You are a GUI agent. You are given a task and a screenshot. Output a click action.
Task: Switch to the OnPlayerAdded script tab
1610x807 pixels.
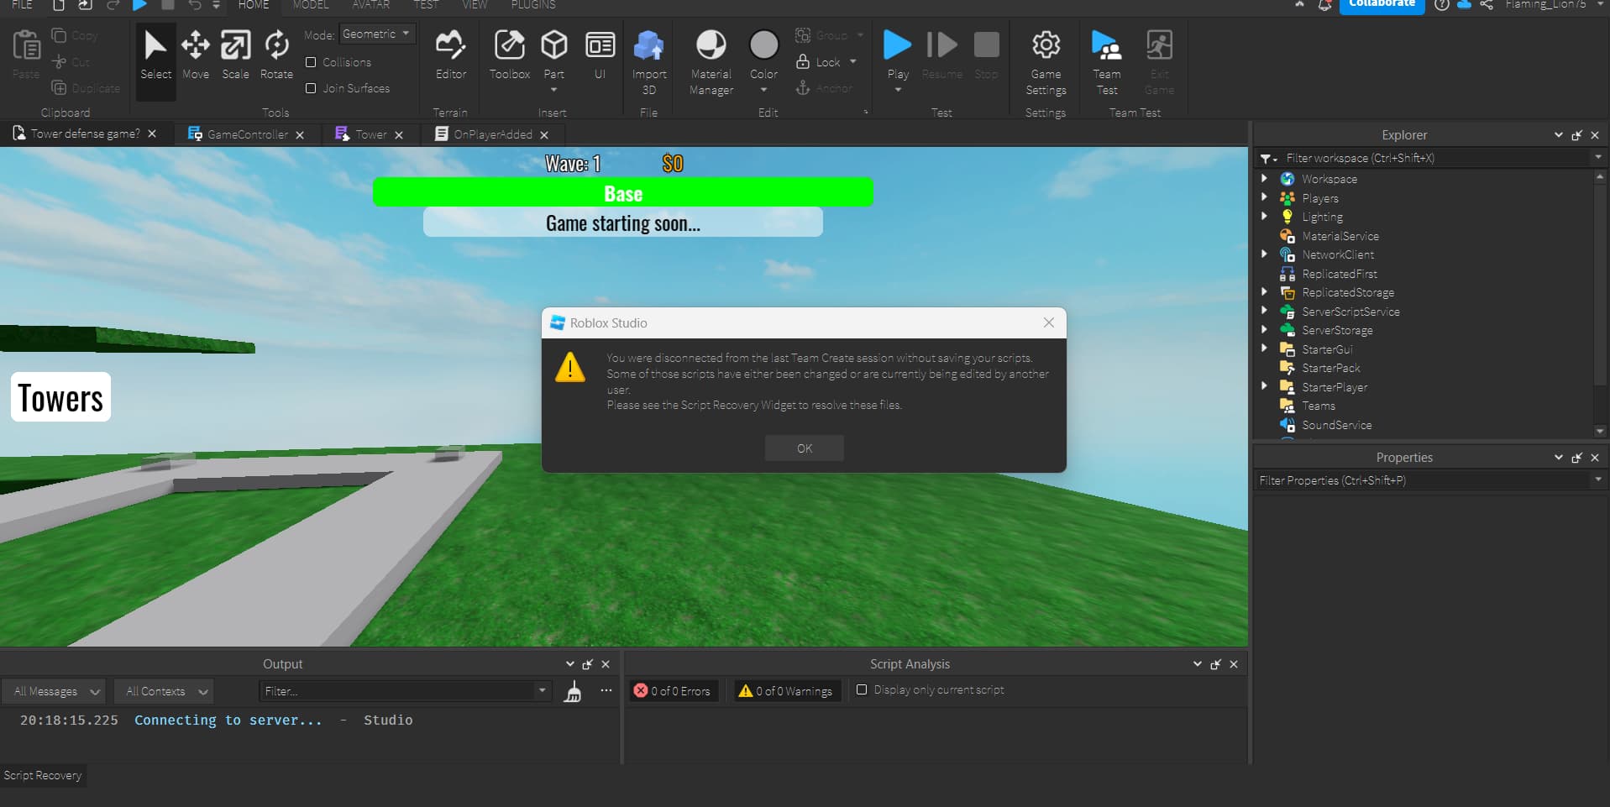point(493,134)
